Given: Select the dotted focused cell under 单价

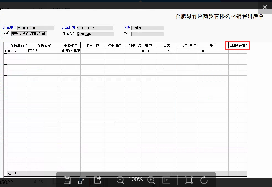Looking at the screenshot, I should 213,67.
